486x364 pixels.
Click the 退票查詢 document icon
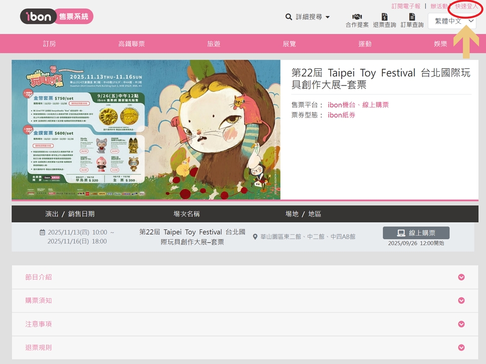[384, 16]
